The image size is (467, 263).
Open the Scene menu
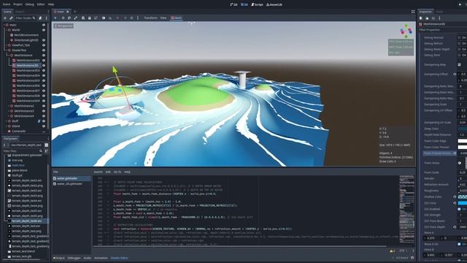7,4
